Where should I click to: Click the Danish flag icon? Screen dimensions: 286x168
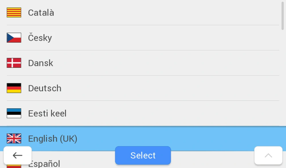coord(14,63)
